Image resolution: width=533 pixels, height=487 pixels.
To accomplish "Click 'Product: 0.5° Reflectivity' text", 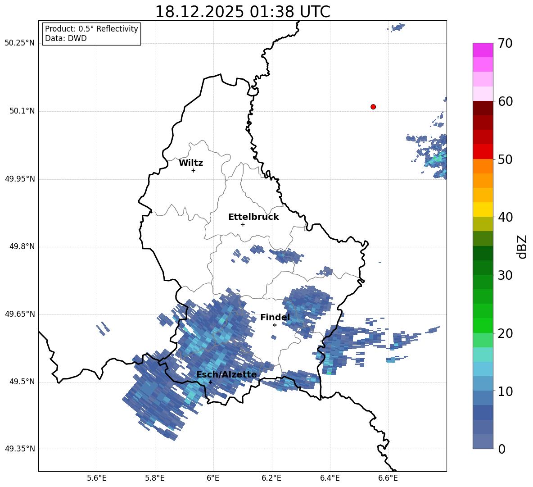I will tap(91, 28).
